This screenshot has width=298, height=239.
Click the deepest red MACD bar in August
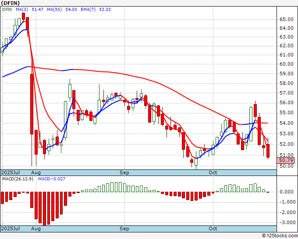pyautogui.click(x=44, y=209)
